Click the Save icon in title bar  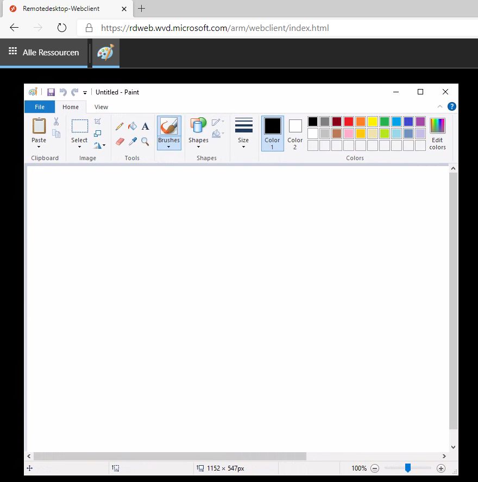(51, 92)
